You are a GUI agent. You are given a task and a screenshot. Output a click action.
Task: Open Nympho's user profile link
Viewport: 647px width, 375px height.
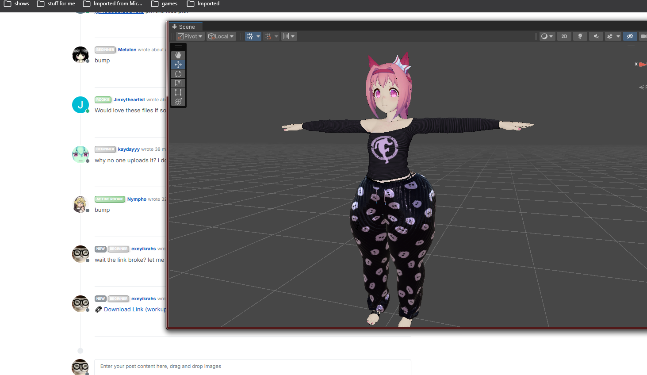click(x=137, y=199)
